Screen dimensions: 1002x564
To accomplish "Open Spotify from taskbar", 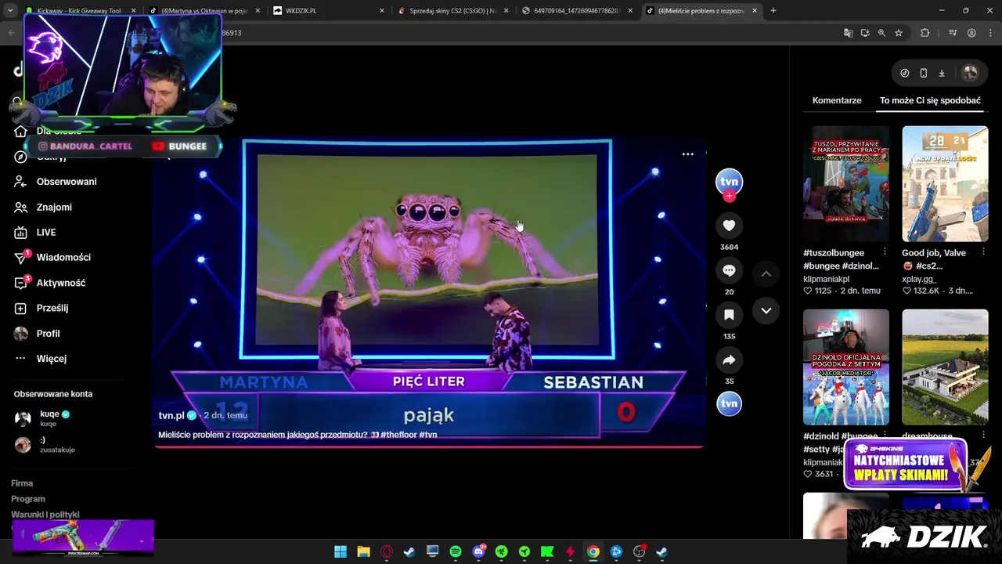I will 456,551.
